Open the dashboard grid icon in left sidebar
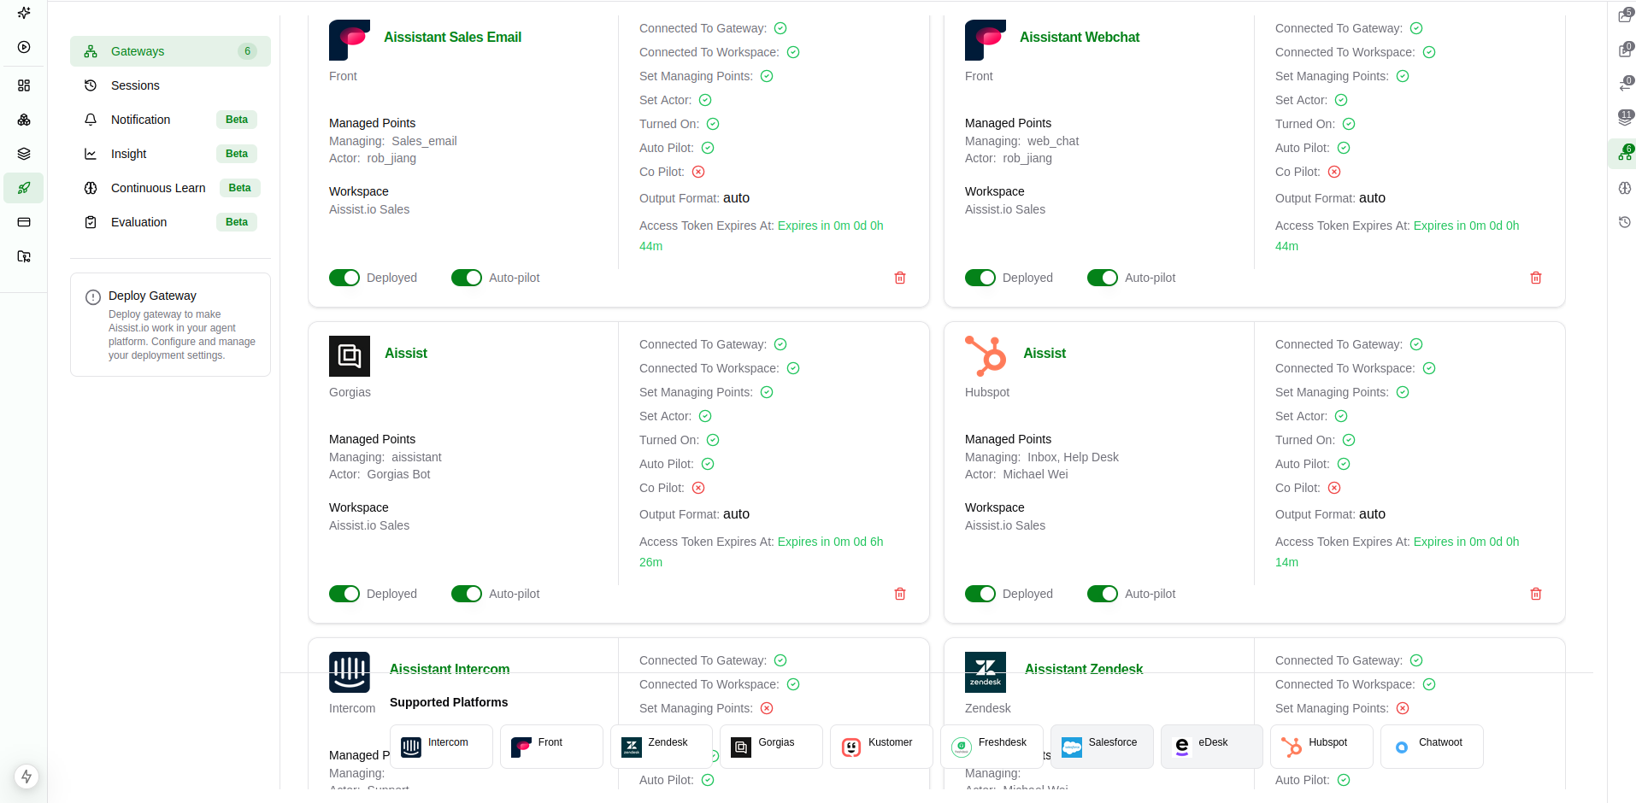Viewport: 1636px width, 803px height. pyautogui.click(x=23, y=85)
